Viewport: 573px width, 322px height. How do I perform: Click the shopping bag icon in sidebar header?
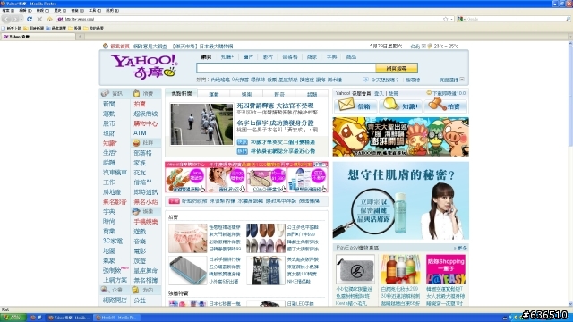[137, 93]
